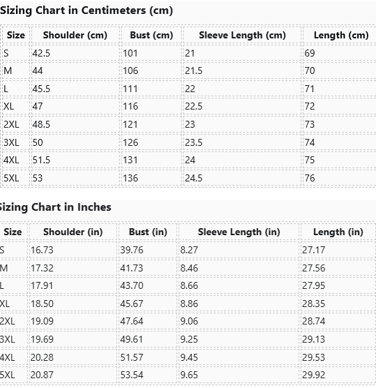Click the Sleeve Length (in) header
Screen dimensions: 376x388
[239, 232]
